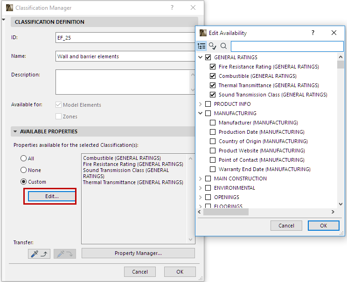
Task: Check the MAIN CONSTRUCTION group checkbox
Action: (x=208, y=179)
